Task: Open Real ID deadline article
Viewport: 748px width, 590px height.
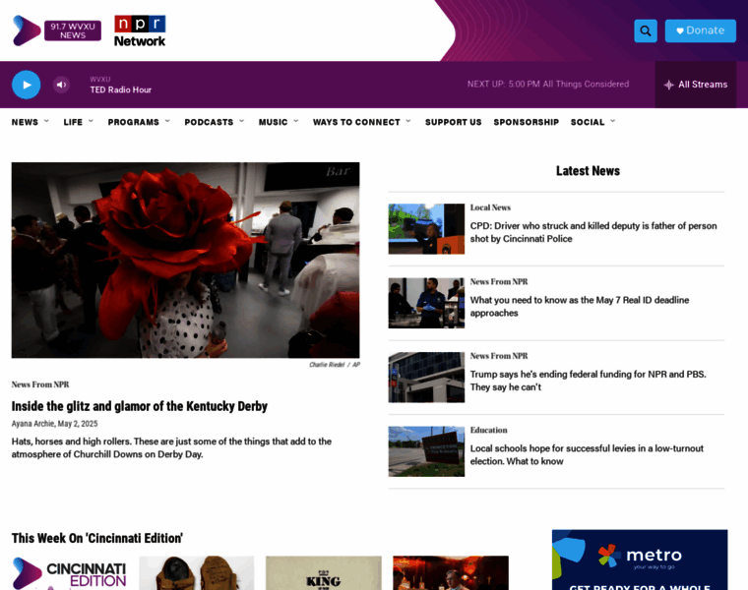Action: click(580, 307)
